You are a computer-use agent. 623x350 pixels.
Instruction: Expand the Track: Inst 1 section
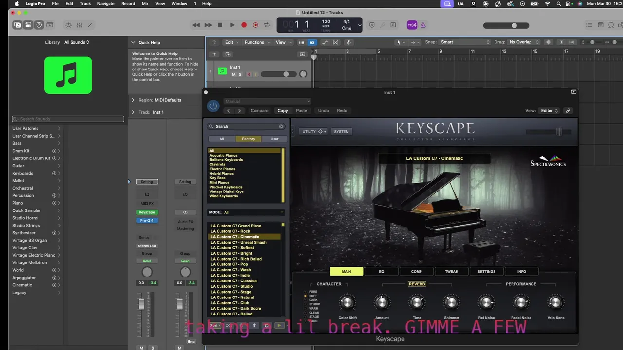pos(133,112)
